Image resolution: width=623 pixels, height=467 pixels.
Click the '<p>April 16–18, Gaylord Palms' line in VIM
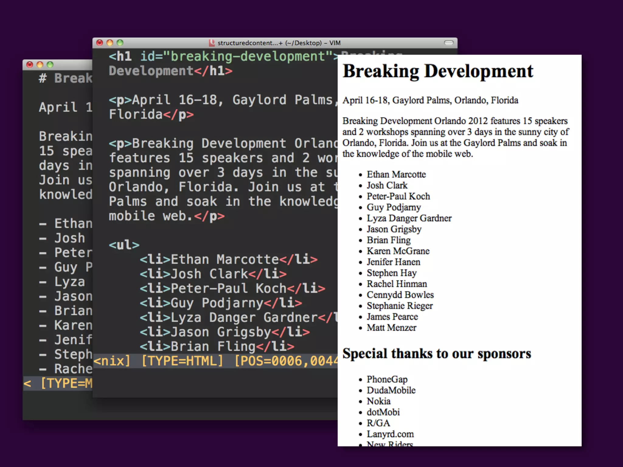coord(223,100)
